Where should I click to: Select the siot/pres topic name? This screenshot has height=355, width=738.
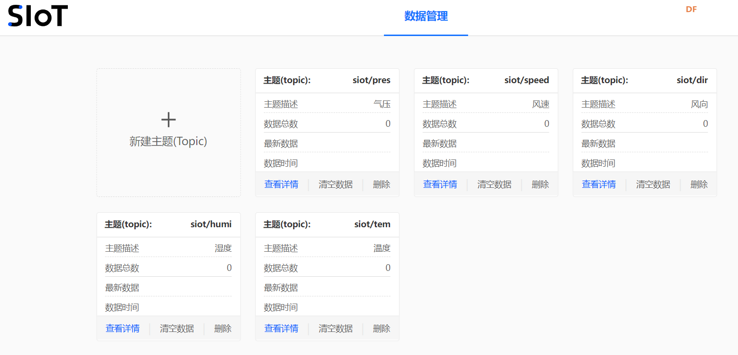371,80
